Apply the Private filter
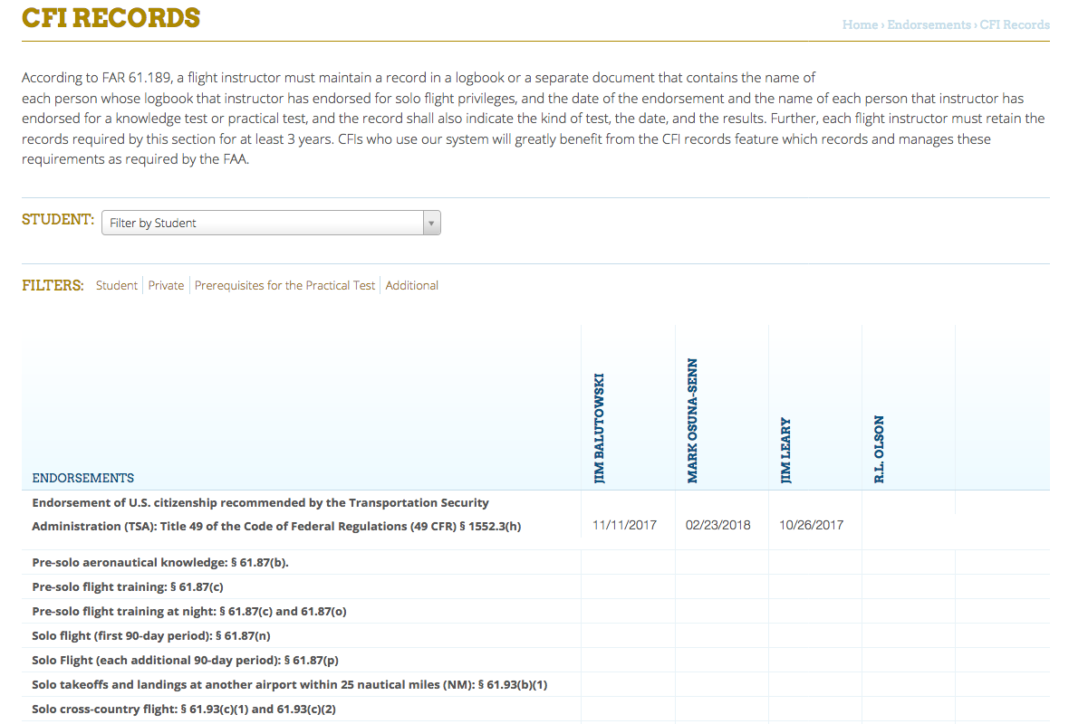This screenshot has width=1088, height=724. point(166,285)
